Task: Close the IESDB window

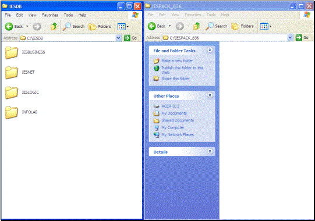Action: point(137,6)
